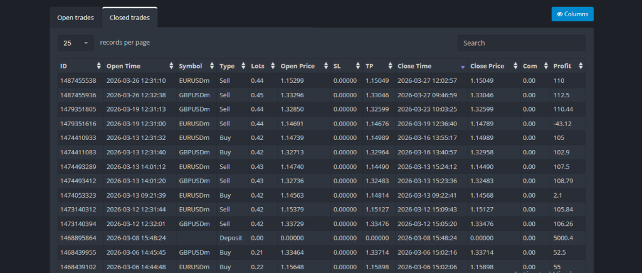Click the descending sort arrow on Close Time
Viewport: 642px width, 273px height.
pos(463,67)
